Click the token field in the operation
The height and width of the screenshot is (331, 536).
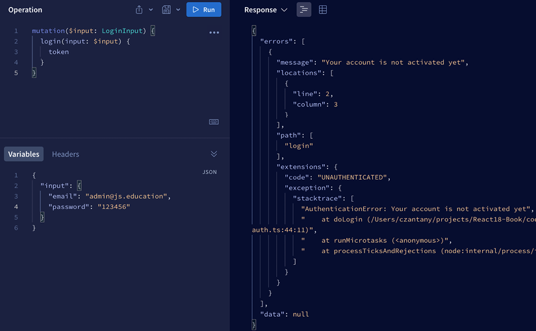[58, 52]
